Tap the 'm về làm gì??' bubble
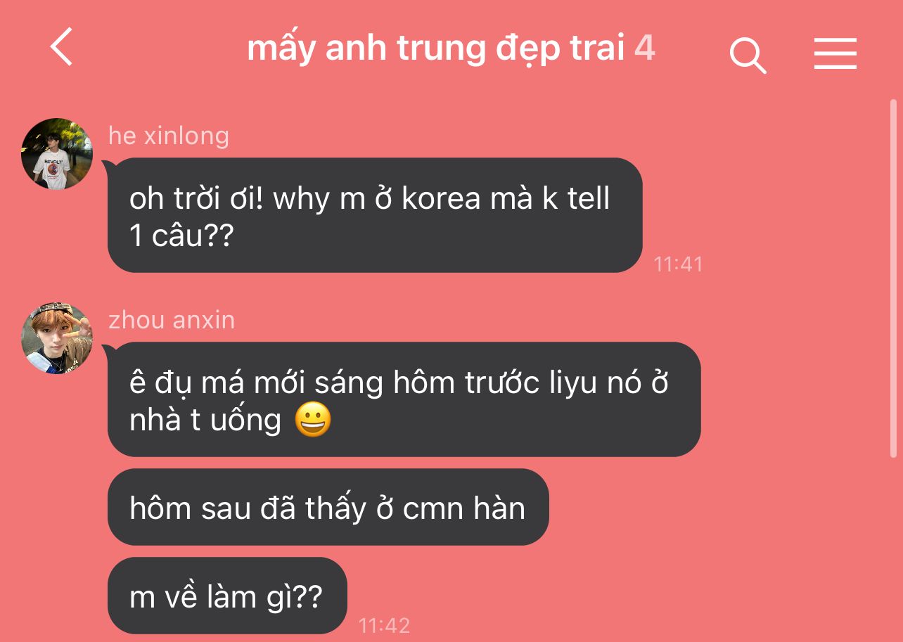This screenshot has height=642, width=903. point(227,596)
